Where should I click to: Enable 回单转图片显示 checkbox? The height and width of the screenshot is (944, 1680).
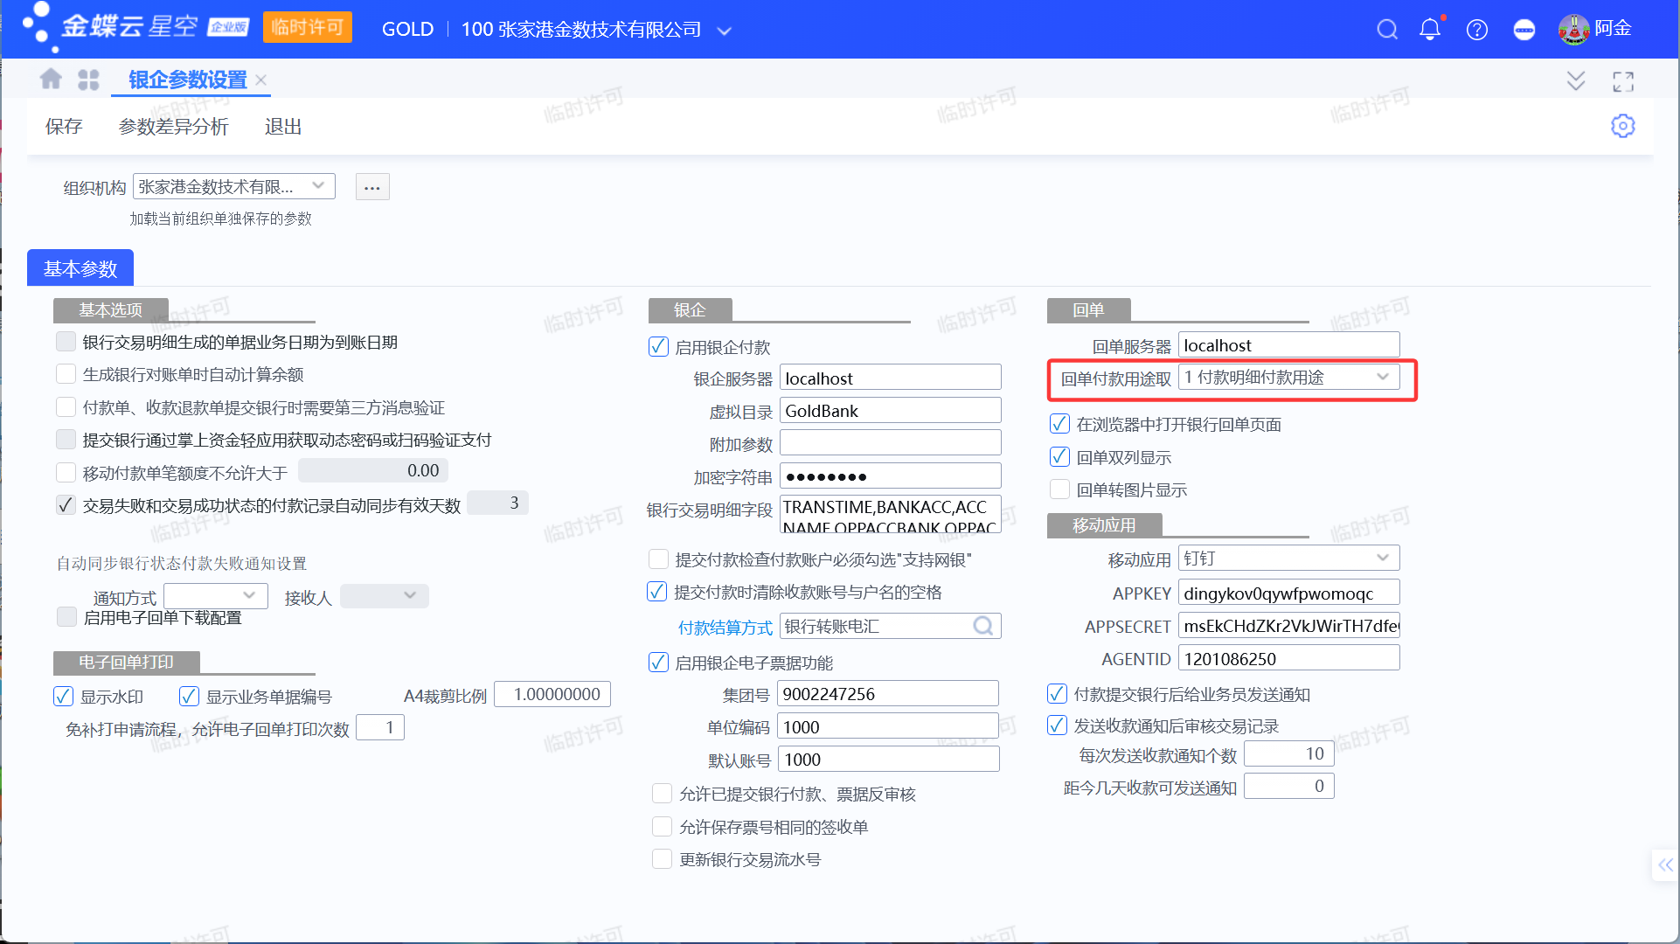[x=1059, y=489]
